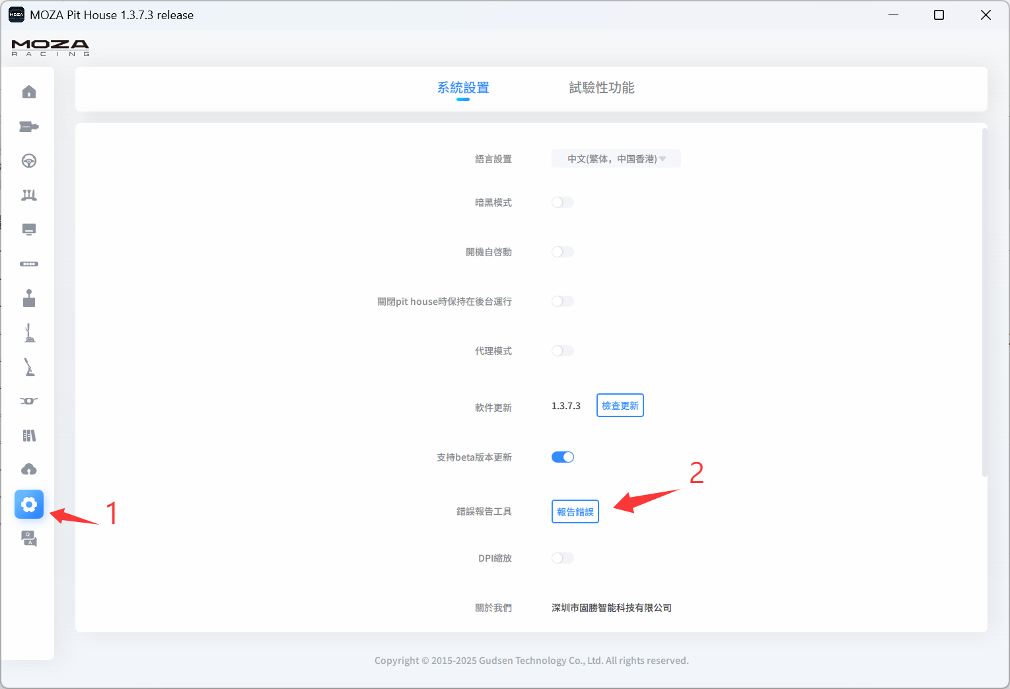Select the 系統設置 tab

463,88
